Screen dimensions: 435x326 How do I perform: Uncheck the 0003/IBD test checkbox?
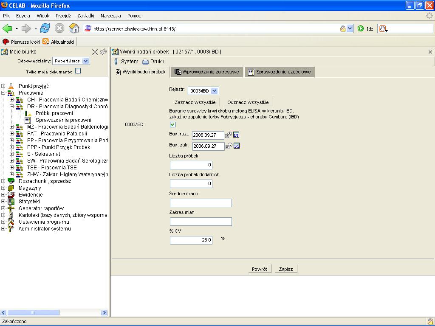tap(172, 124)
